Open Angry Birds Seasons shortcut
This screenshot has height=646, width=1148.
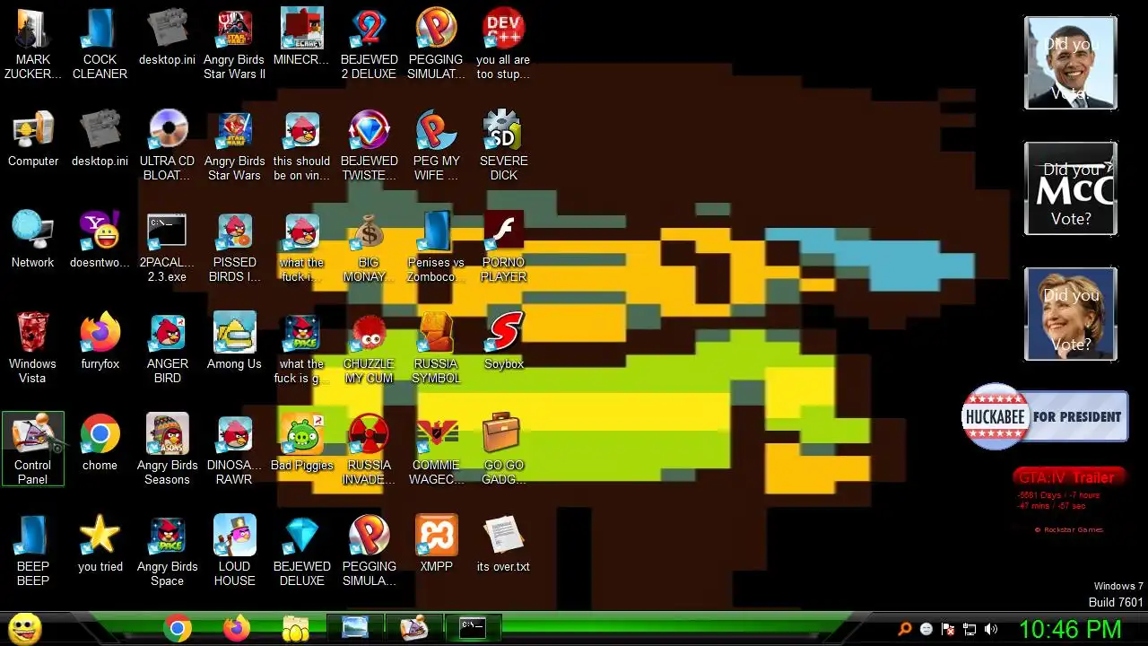(168, 449)
